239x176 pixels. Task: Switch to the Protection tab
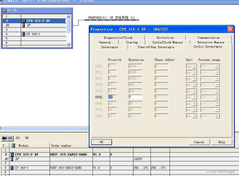[x=165, y=38]
